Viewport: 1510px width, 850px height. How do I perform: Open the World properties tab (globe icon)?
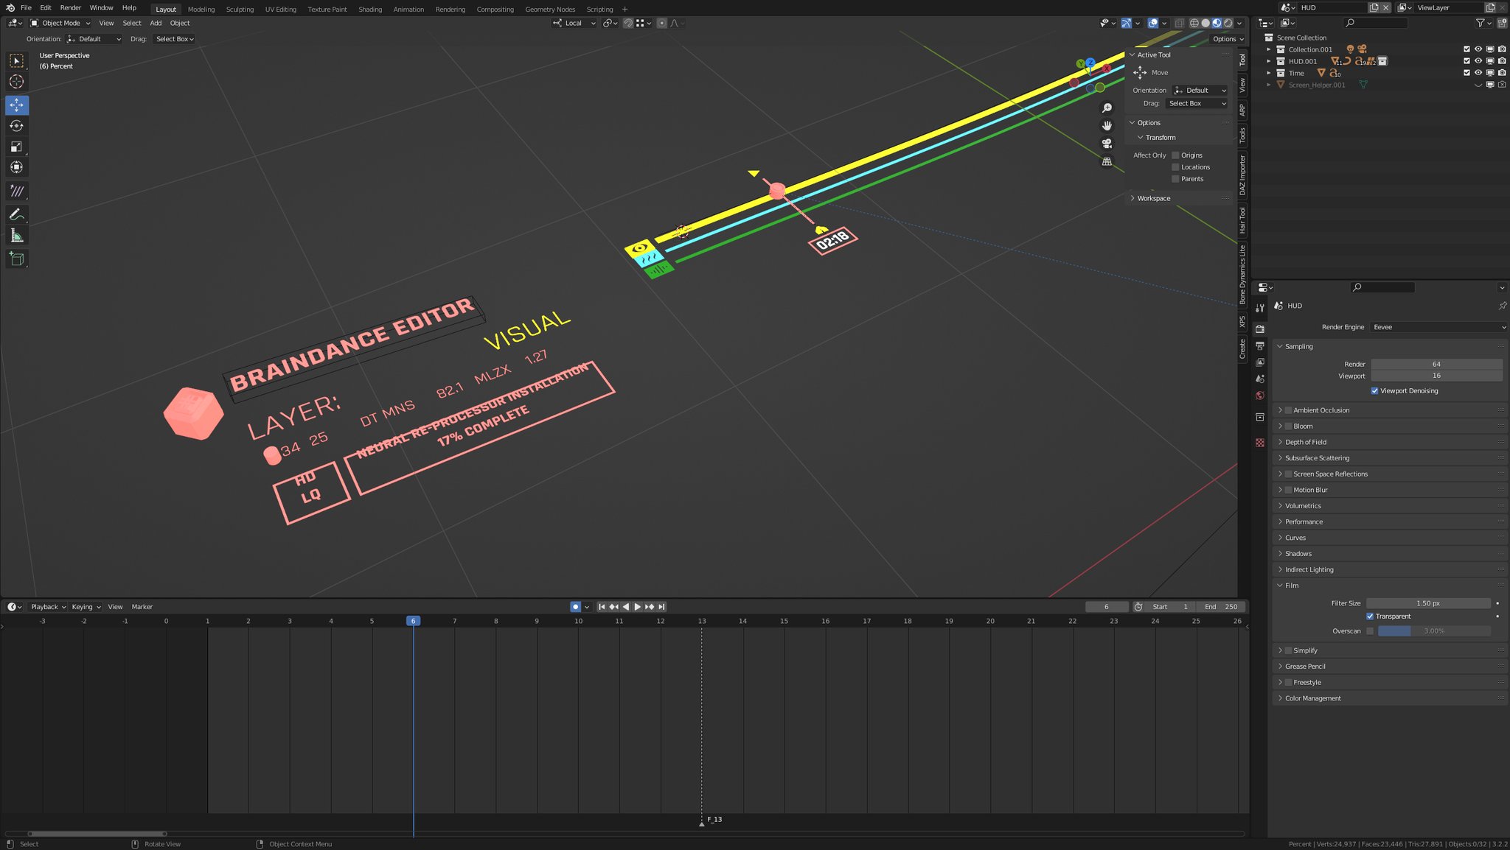pyautogui.click(x=1261, y=396)
